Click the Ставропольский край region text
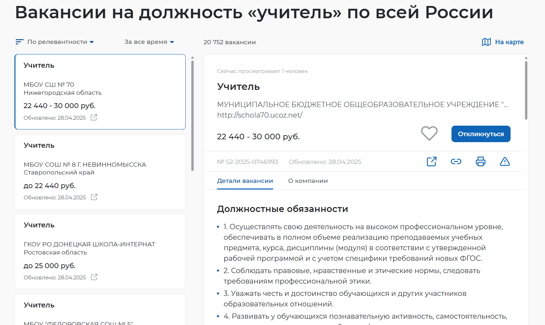Image resolution: width=545 pixels, height=325 pixels. point(59,172)
